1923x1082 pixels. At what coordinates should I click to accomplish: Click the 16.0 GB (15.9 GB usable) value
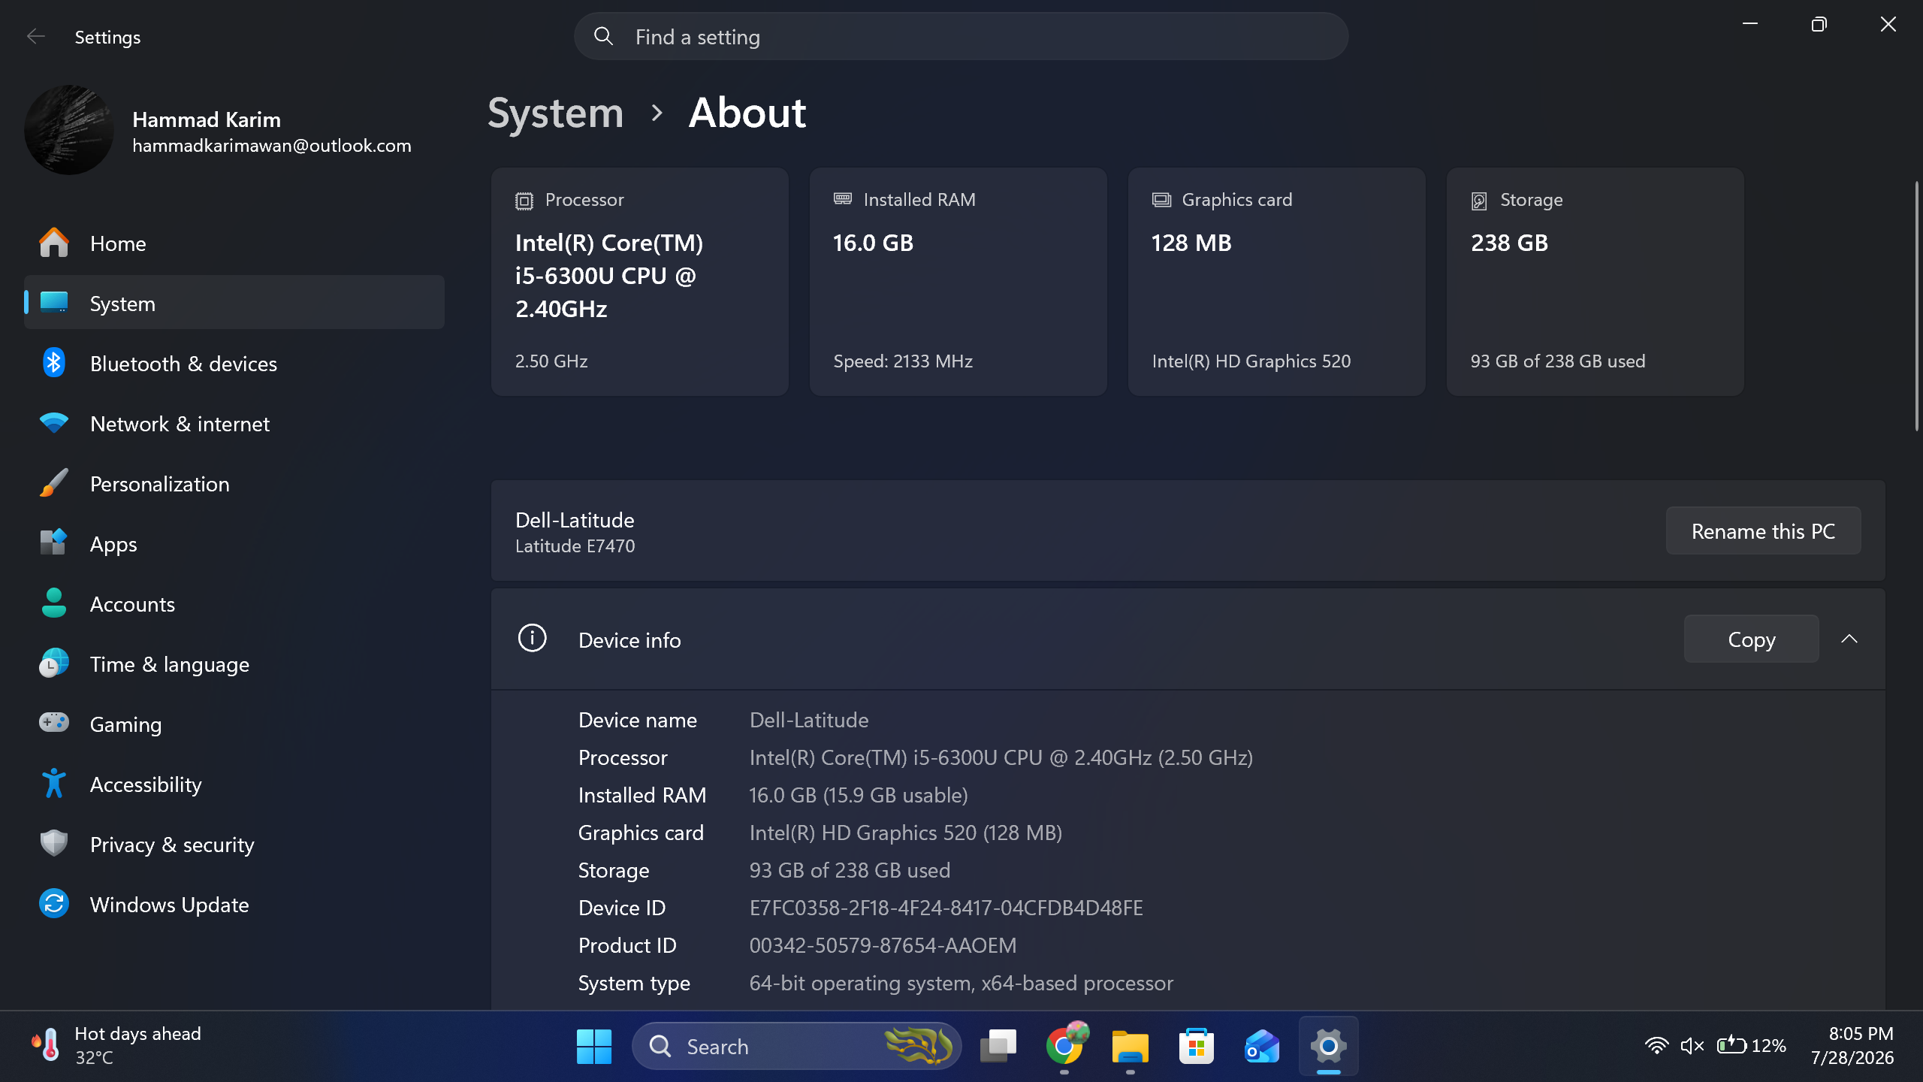pyautogui.click(x=859, y=795)
